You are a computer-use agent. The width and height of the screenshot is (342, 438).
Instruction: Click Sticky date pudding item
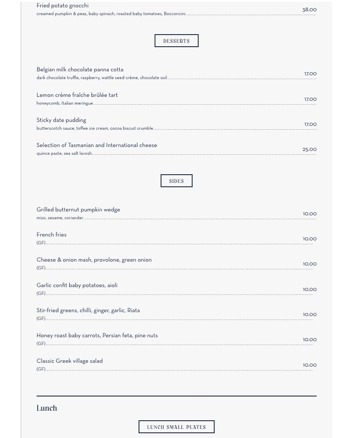pyautogui.click(x=61, y=120)
